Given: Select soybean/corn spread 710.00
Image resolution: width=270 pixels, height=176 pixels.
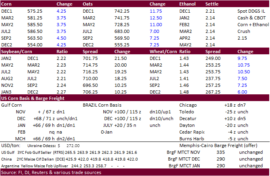Looking at the screenshot, I should click(x=90, y=78).
